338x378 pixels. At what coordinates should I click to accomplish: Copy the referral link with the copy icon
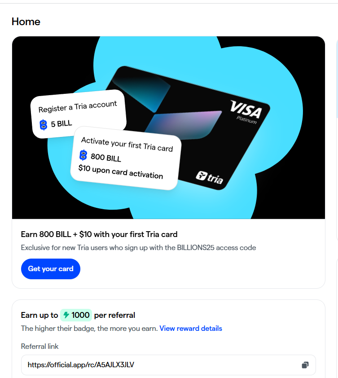point(305,365)
